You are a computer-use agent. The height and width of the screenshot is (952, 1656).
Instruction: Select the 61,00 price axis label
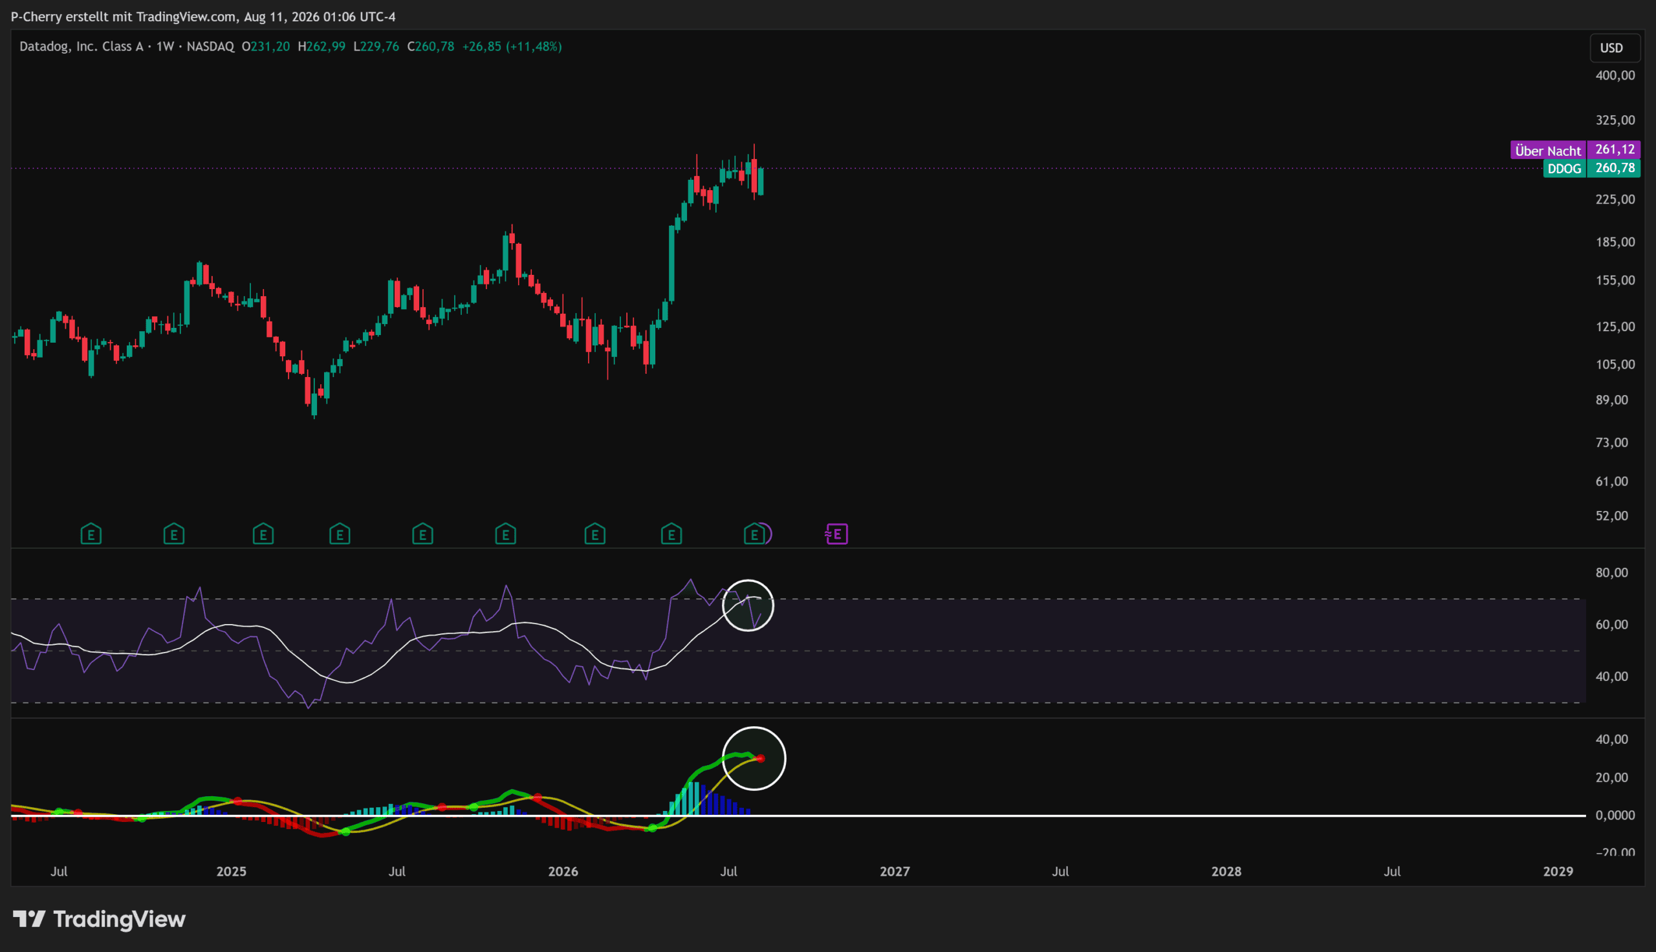pyautogui.click(x=1611, y=481)
